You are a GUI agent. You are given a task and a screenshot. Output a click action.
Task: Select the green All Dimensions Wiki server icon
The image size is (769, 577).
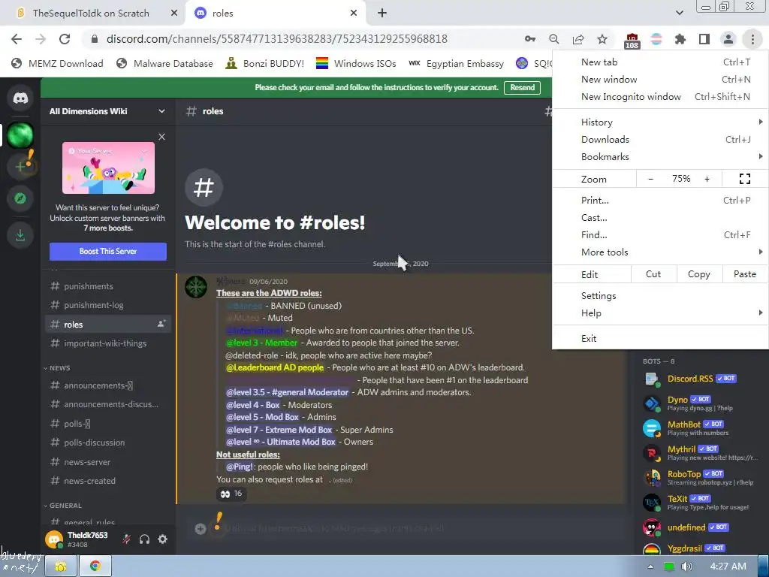[20, 135]
